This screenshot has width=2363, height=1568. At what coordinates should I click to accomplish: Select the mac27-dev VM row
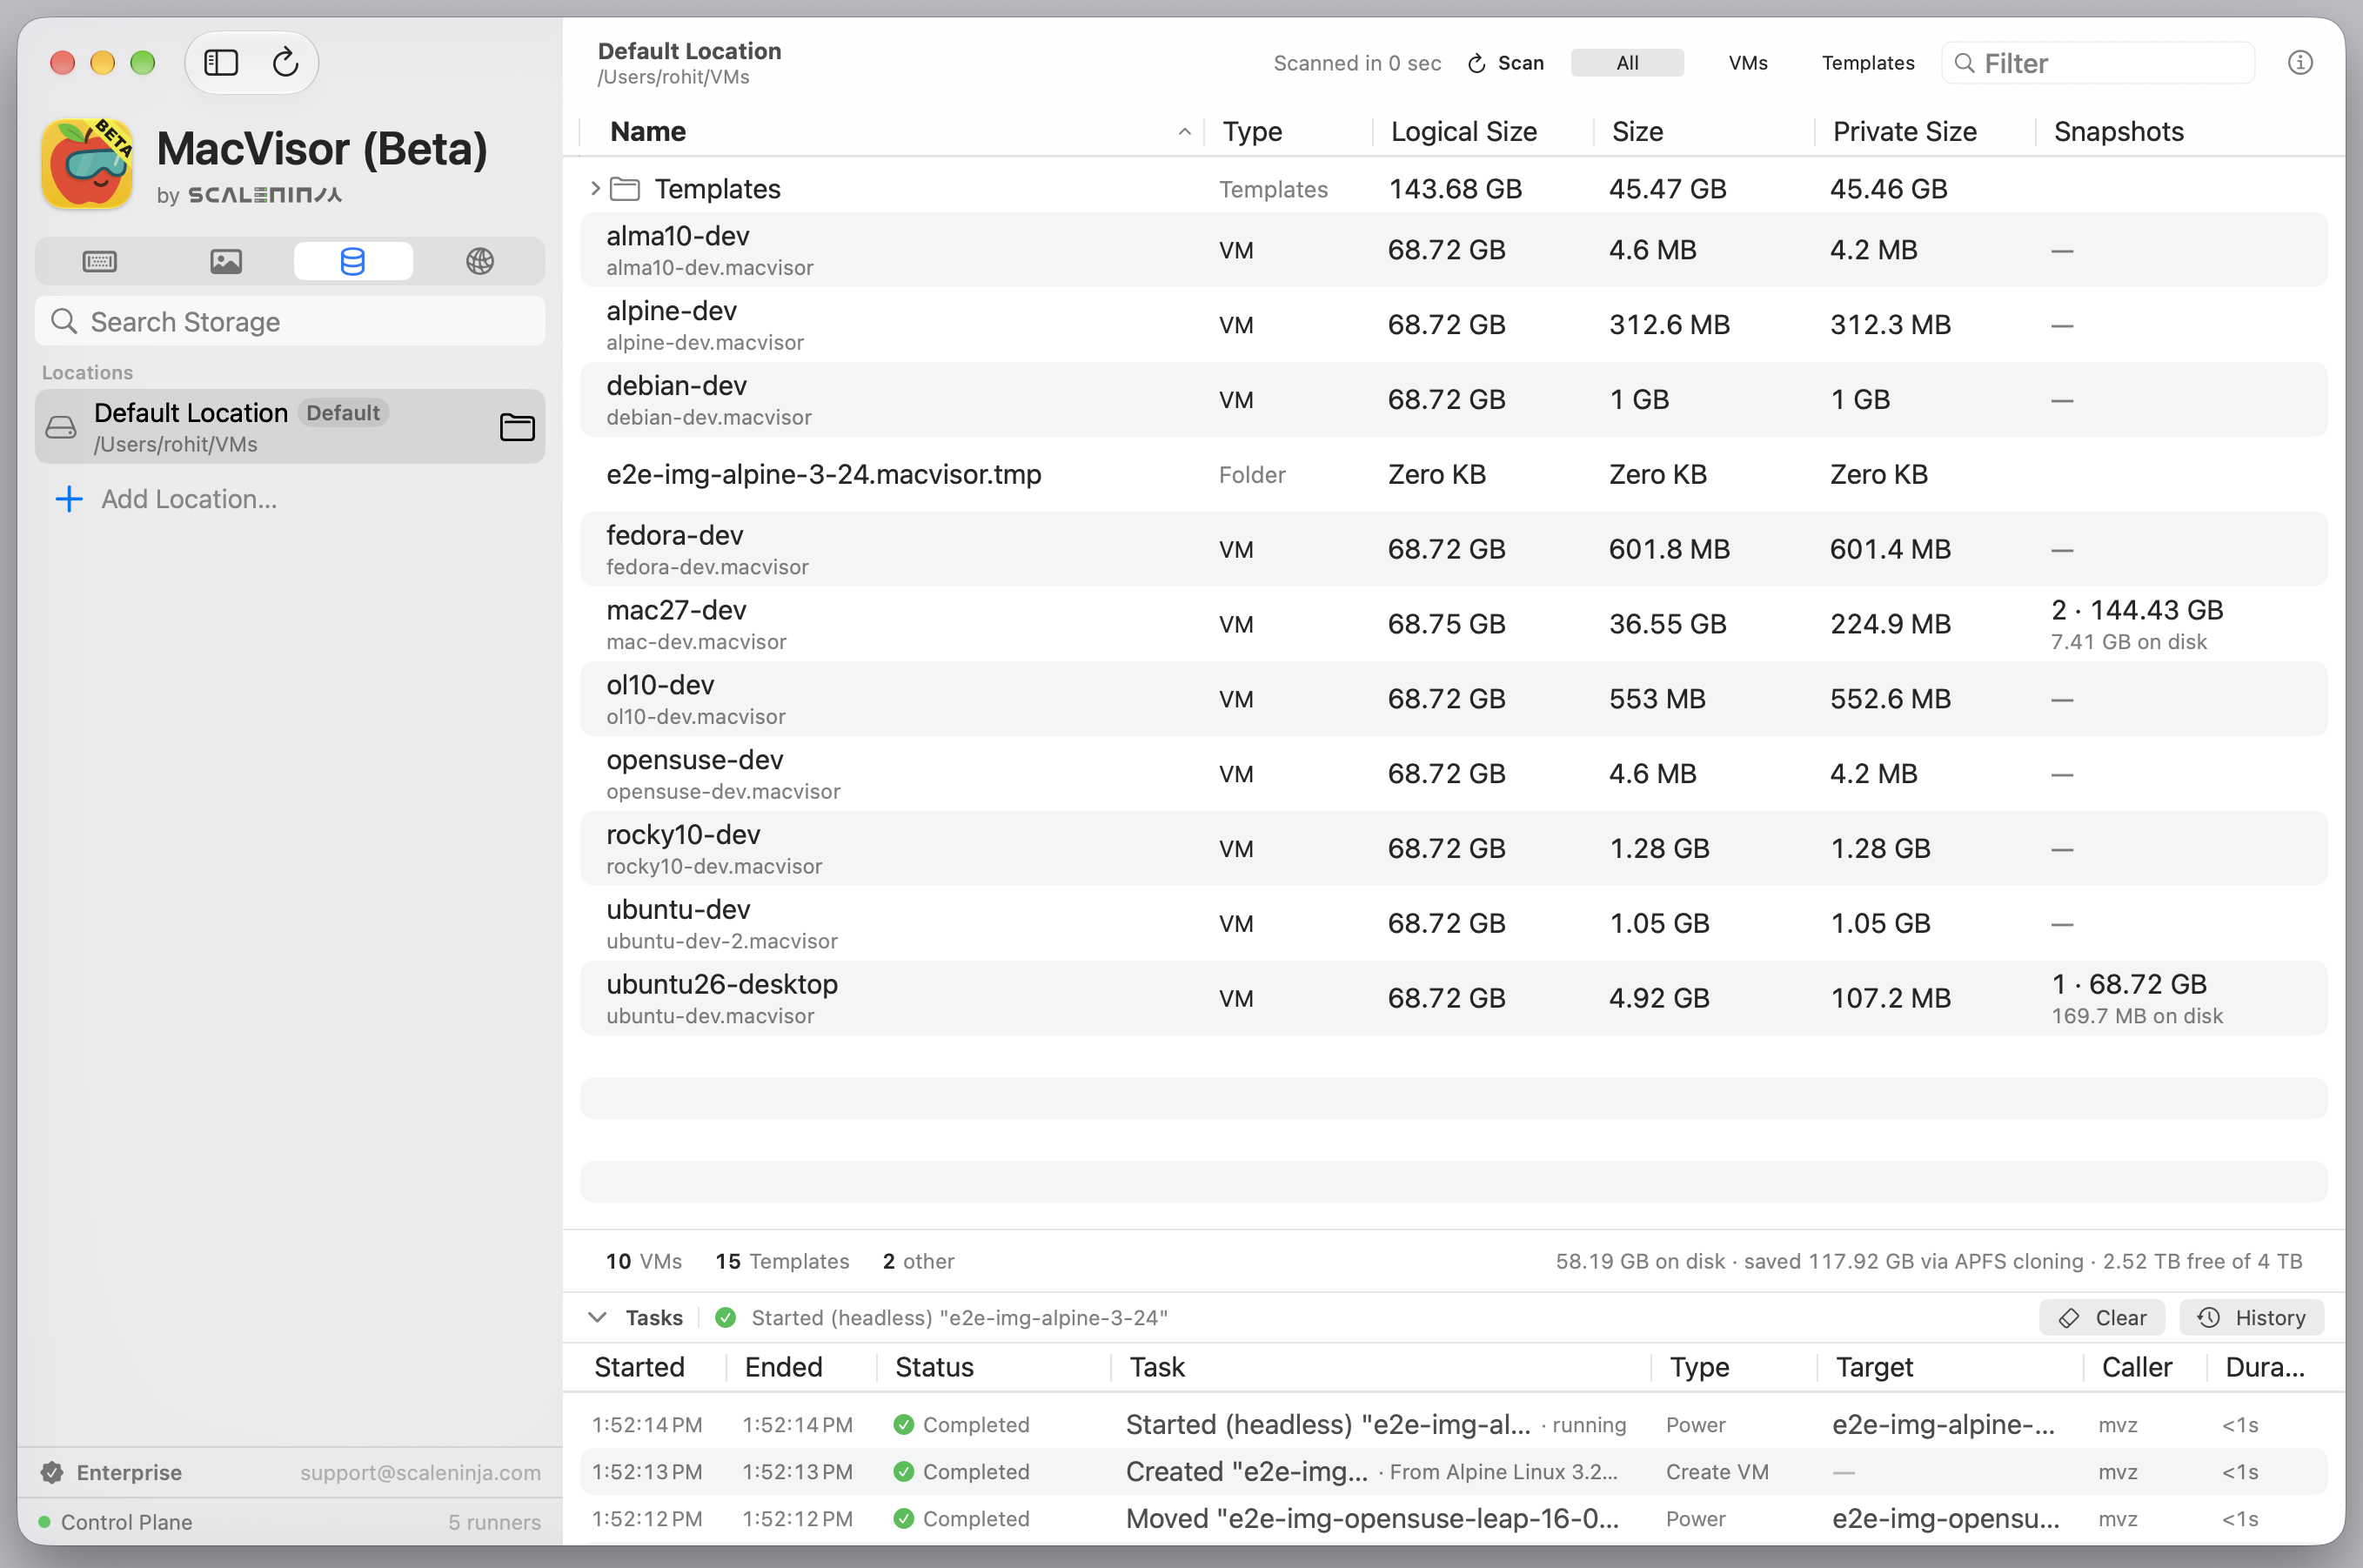tap(1454, 624)
